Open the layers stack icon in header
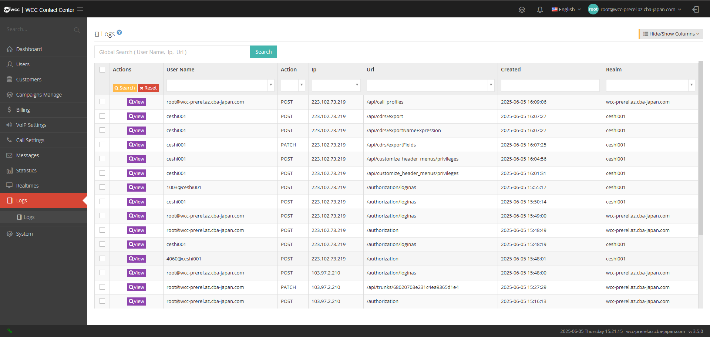 point(522,10)
